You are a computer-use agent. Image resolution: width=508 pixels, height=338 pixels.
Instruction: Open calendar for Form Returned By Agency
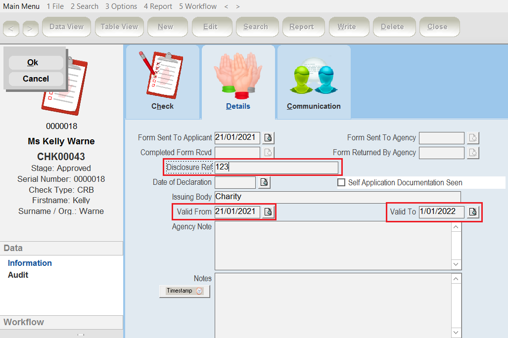click(472, 153)
